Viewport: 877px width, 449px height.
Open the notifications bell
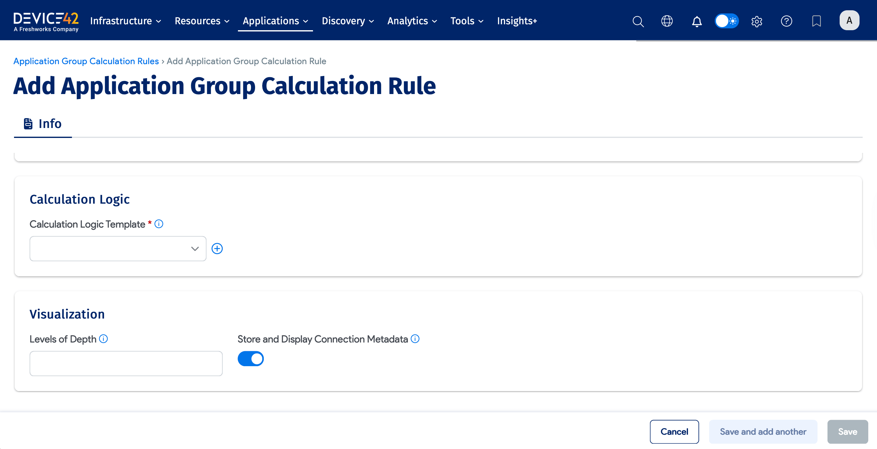[697, 21]
